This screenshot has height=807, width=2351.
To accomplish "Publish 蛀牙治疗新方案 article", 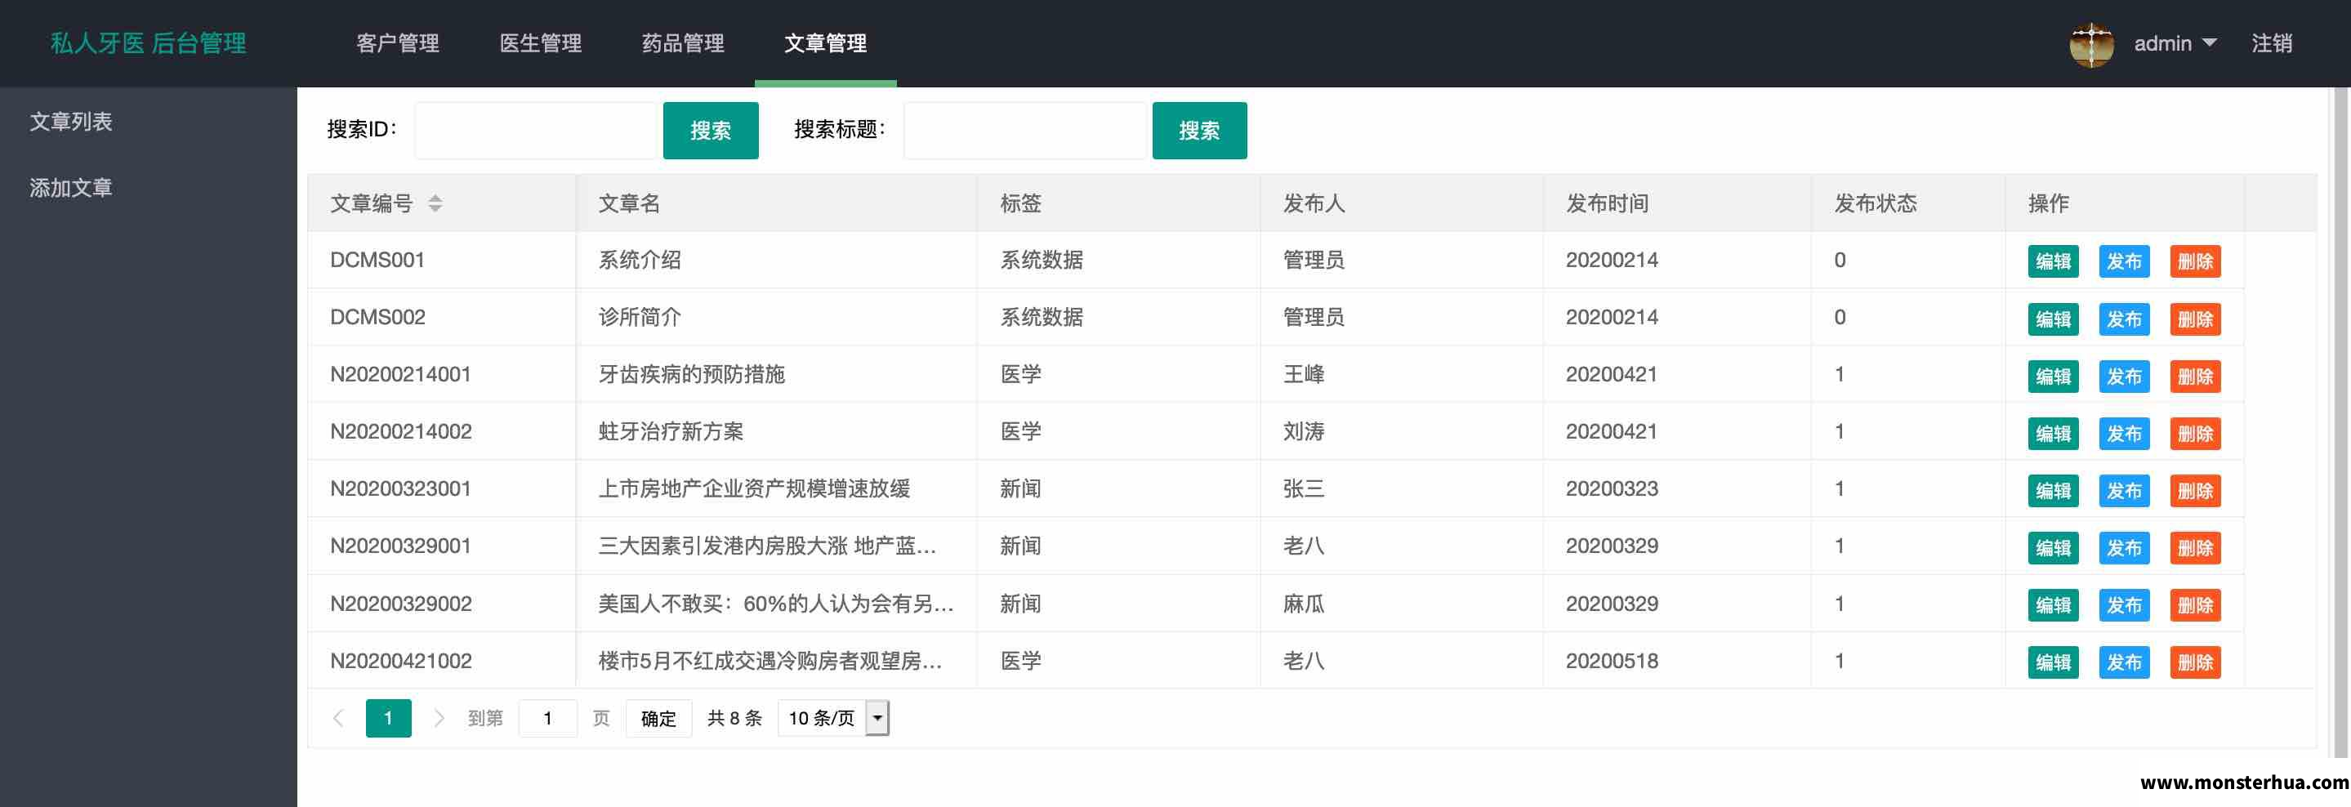I will pos(2124,434).
